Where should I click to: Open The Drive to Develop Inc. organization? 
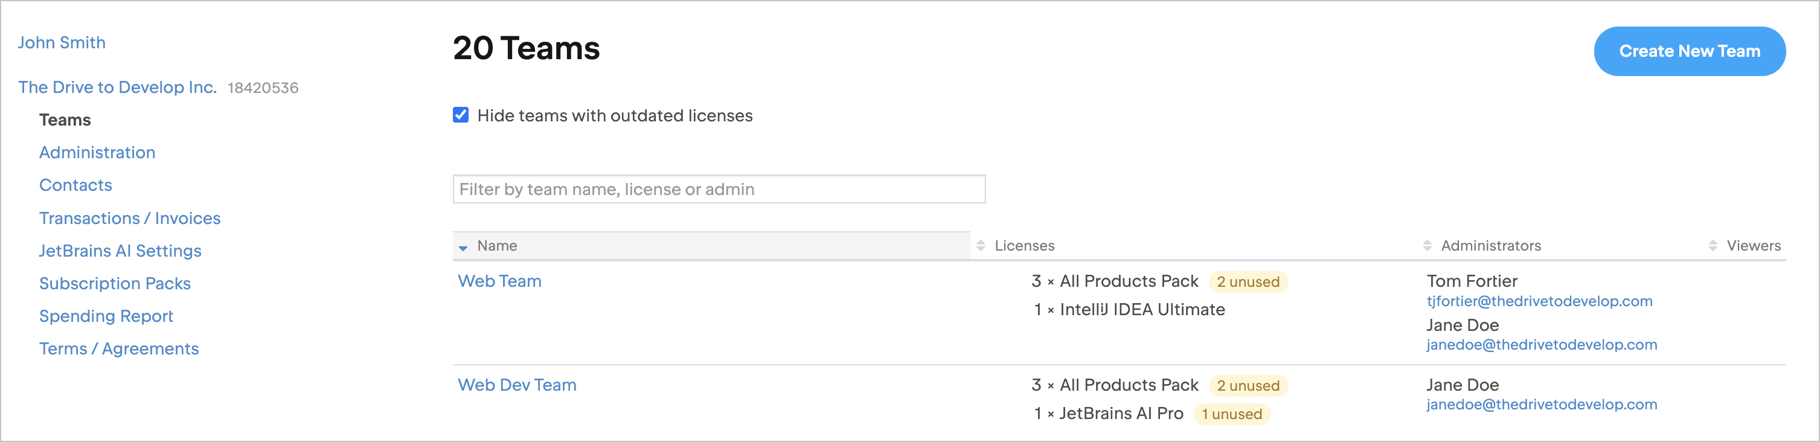[x=117, y=87]
